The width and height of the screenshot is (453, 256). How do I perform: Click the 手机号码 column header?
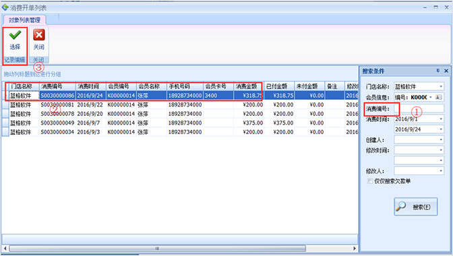pyautogui.click(x=185, y=86)
